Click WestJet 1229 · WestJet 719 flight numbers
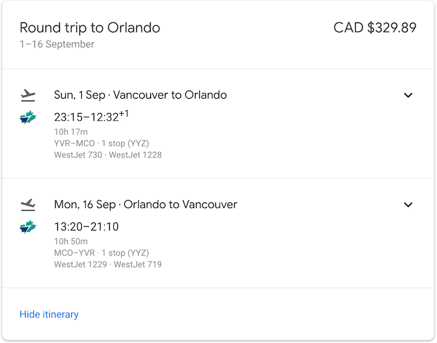 pyautogui.click(x=108, y=265)
